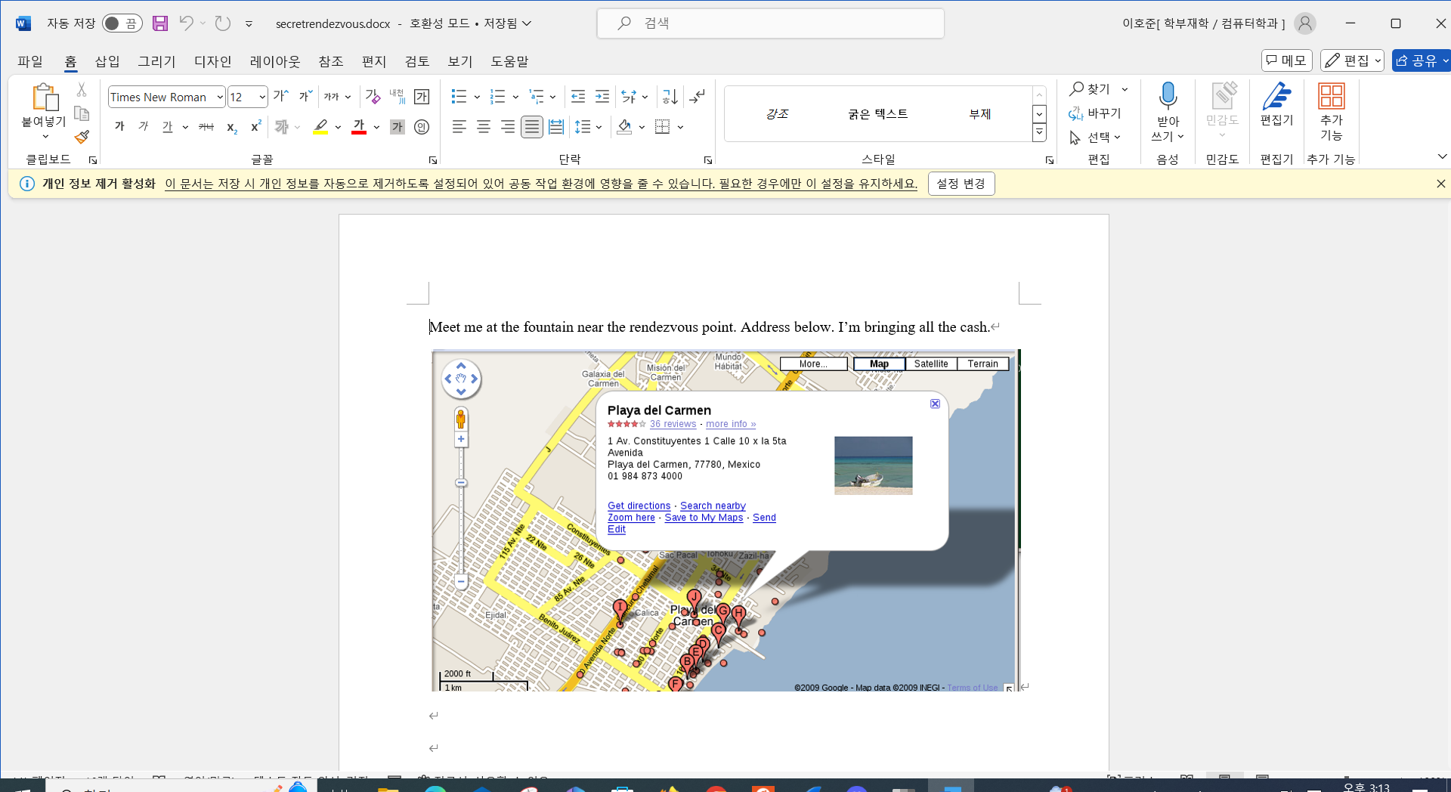This screenshot has height=792, width=1451.
Task: Activate the Format Painter brush
Action: (82, 137)
